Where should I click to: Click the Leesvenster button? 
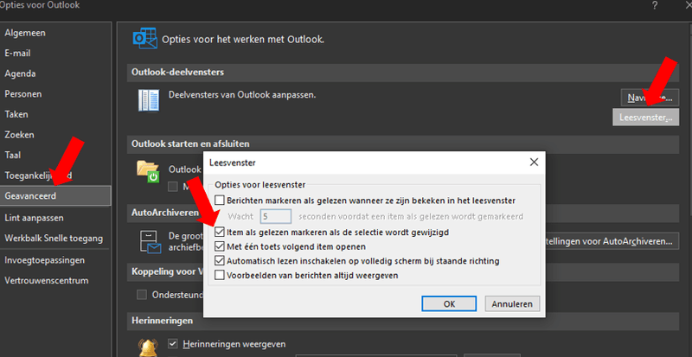click(x=645, y=118)
